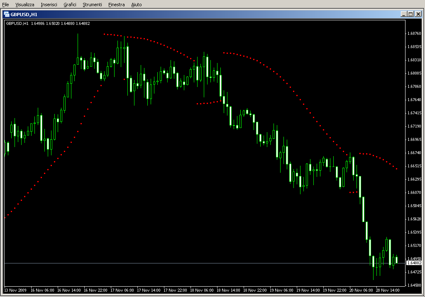Click the current price label 1.64882
The height and width of the screenshot is (297, 425).
click(414, 263)
